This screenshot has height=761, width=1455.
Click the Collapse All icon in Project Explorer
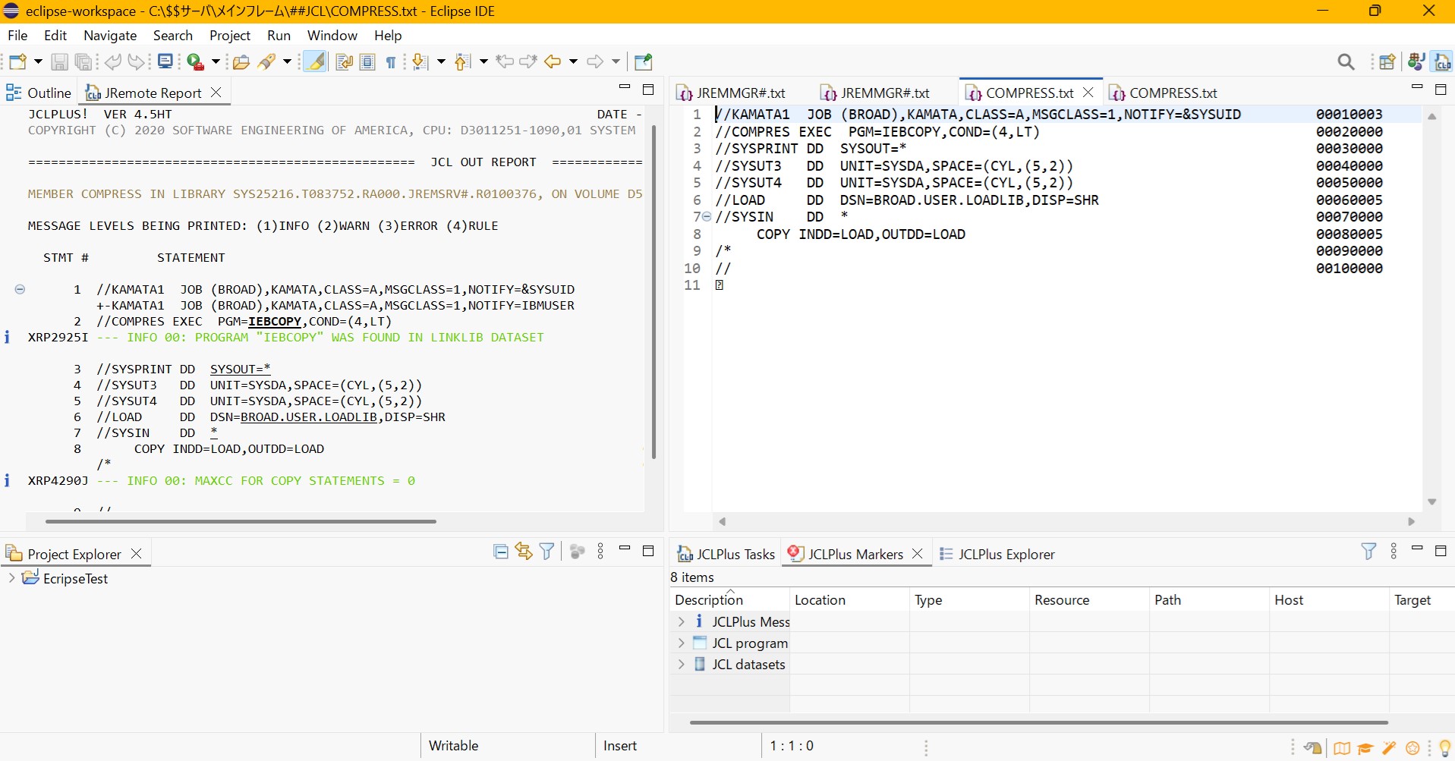click(x=500, y=552)
